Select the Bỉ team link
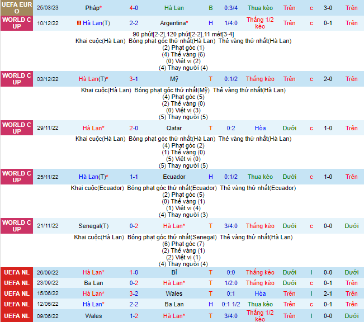Image resolution: width=364 pixels, height=322 pixels. click(173, 272)
